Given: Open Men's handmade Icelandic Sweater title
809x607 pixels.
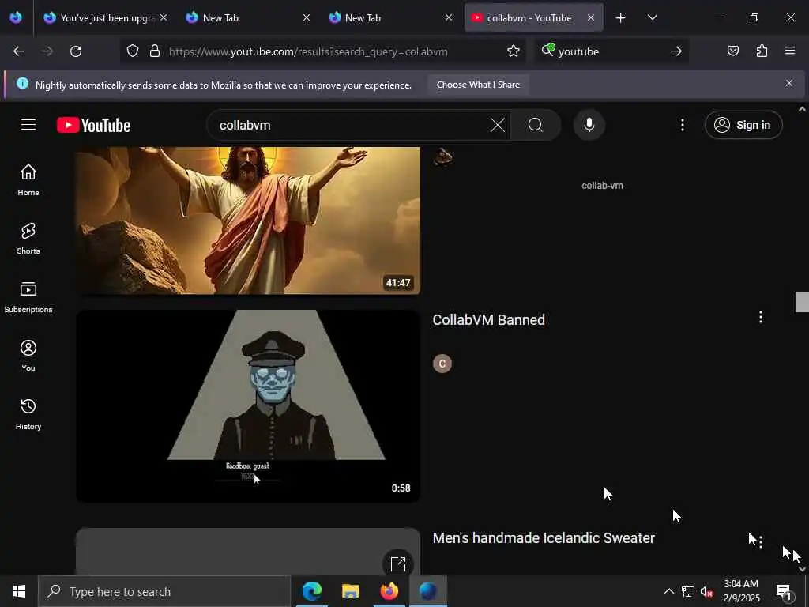Looking at the screenshot, I should click(544, 537).
